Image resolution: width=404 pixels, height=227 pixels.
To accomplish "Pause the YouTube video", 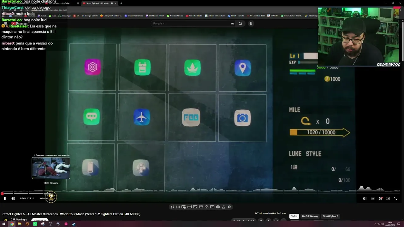I will click(5, 198).
